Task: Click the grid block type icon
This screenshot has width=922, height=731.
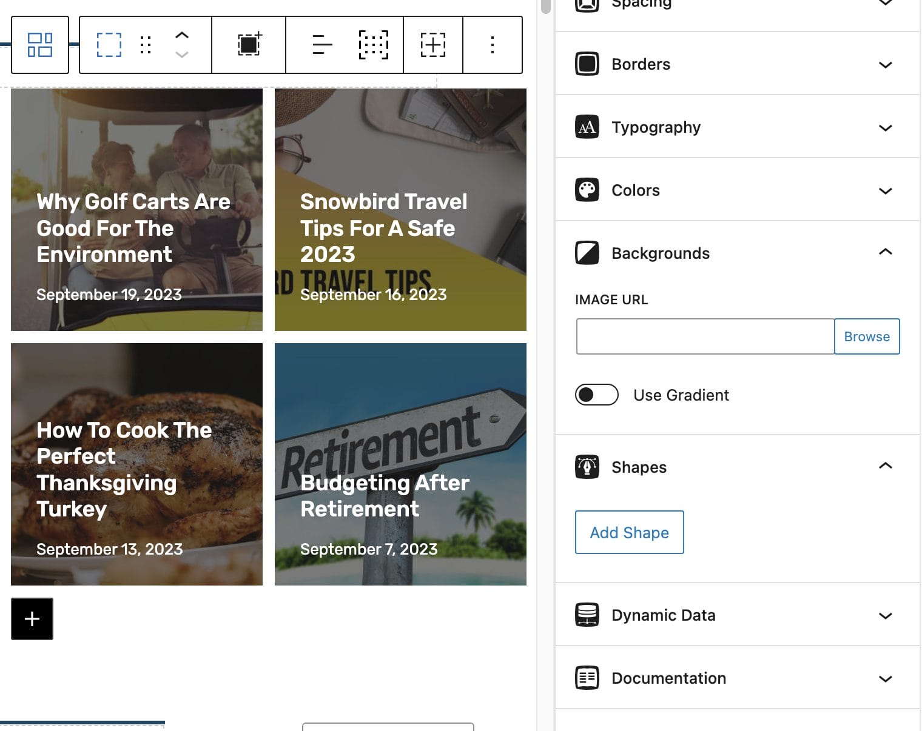Action: (x=40, y=45)
